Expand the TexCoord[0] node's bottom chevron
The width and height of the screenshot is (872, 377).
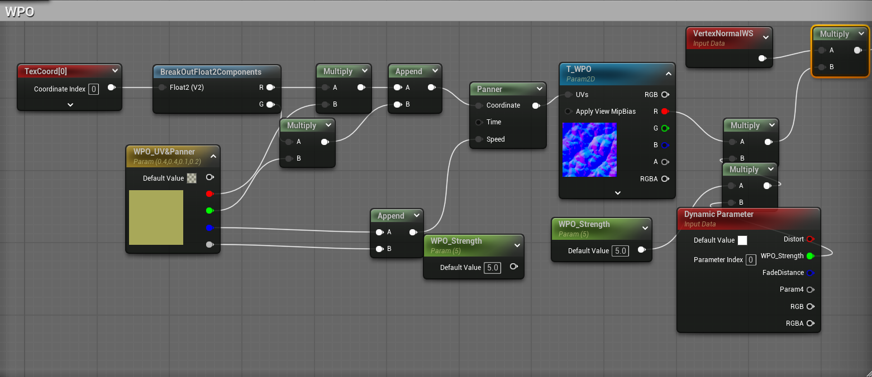point(70,104)
